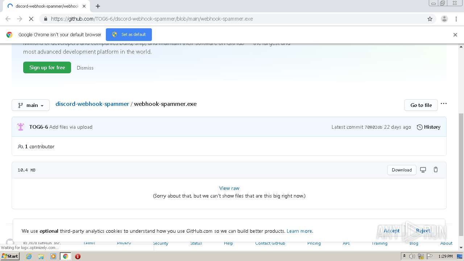This screenshot has height=261, width=464.
Task: Open the file explorer taskbar icon
Action: [x=41, y=256]
